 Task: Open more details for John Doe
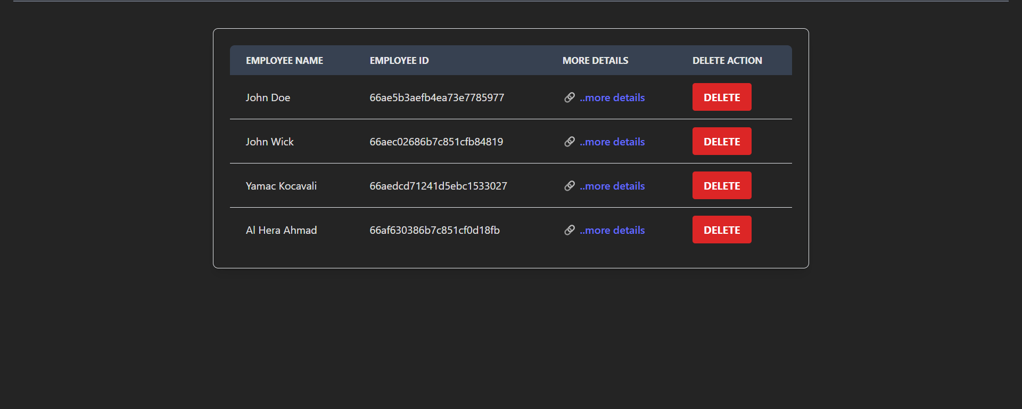612,97
